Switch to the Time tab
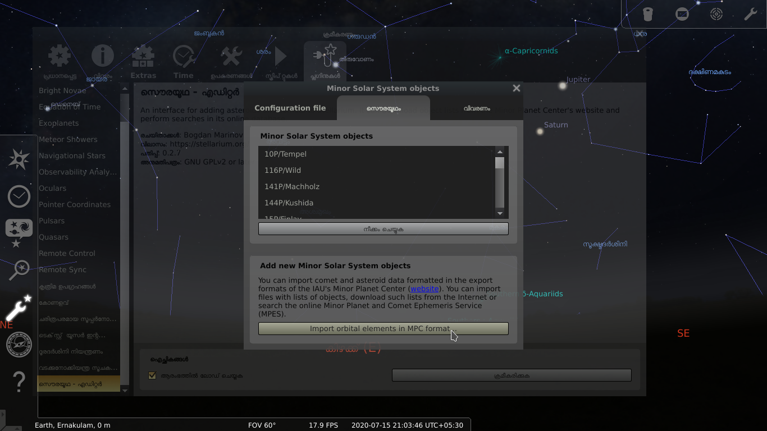This screenshot has width=767, height=431. tap(183, 62)
